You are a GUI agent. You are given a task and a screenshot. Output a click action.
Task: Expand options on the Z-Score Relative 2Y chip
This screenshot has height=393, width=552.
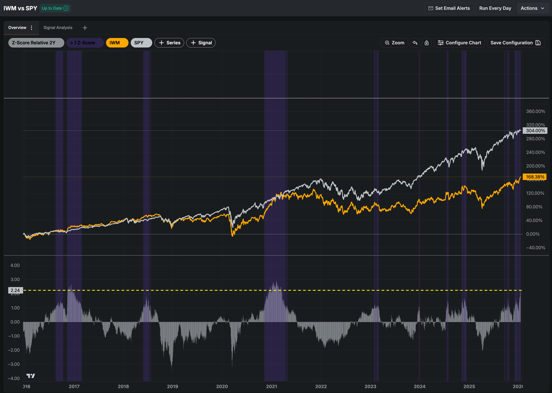(x=35, y=42)
